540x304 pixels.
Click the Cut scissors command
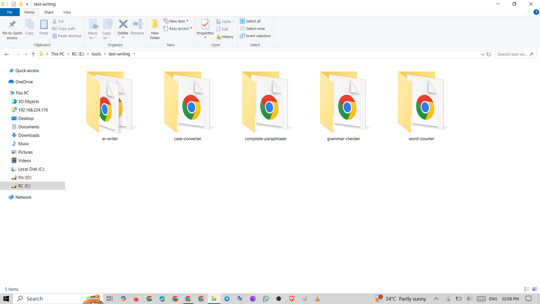[x=58, y=21]
